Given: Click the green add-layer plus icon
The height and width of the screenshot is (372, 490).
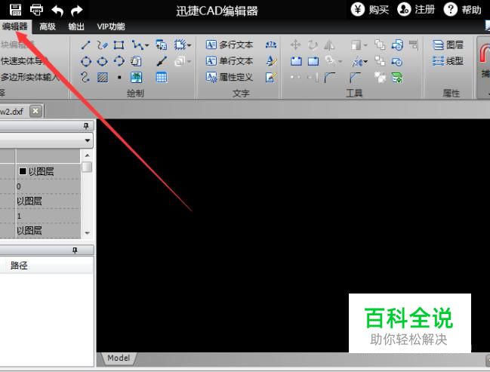Looking at the screenshot, I should [397, 78].
